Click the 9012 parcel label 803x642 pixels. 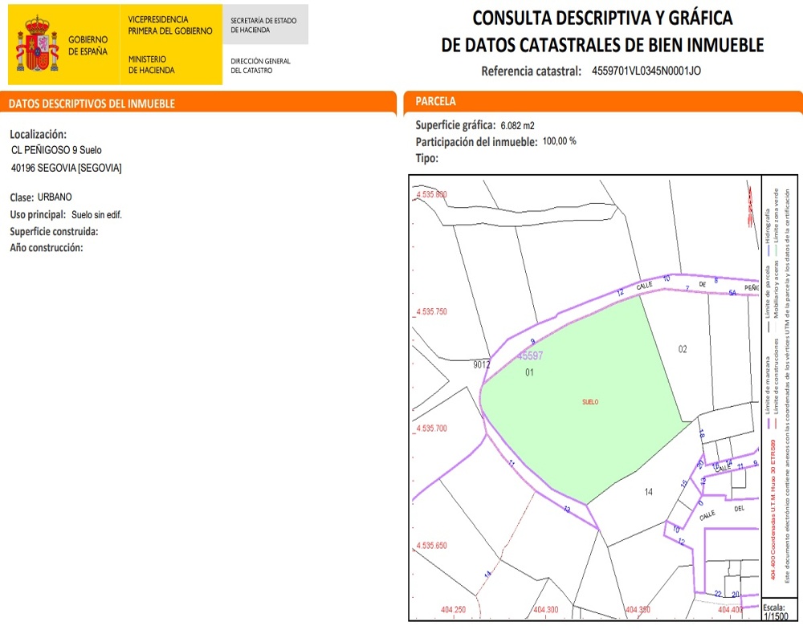(481, 364)
